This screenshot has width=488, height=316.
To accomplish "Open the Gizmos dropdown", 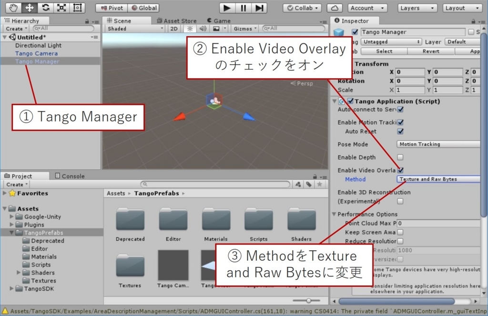I will (x=245, y=29).
